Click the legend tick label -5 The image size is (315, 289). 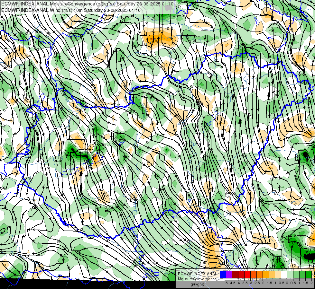click(x=226, y=283)
